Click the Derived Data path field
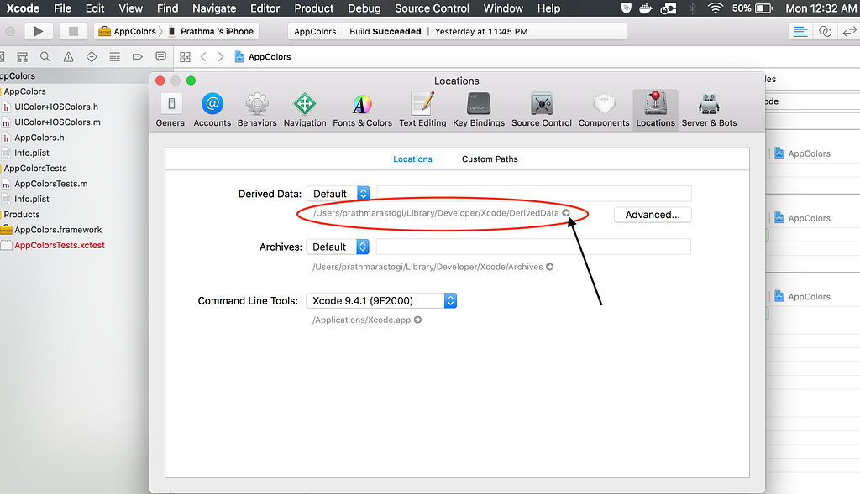 point(533,194)
